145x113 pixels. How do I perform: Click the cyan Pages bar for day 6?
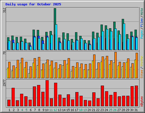click(x=31, y=48)
